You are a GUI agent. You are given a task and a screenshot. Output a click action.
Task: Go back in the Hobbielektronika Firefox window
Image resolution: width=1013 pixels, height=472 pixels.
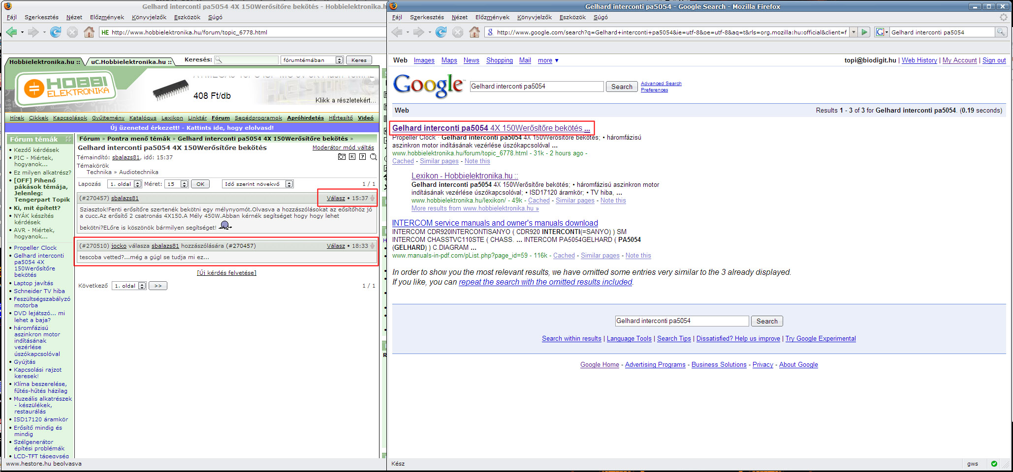click(11, 32)
